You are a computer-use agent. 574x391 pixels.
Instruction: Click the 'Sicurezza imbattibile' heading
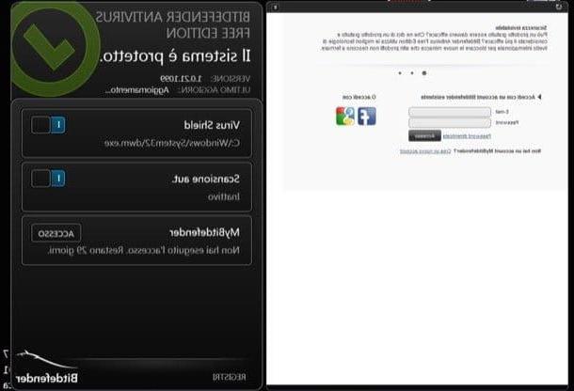point(521,28)
